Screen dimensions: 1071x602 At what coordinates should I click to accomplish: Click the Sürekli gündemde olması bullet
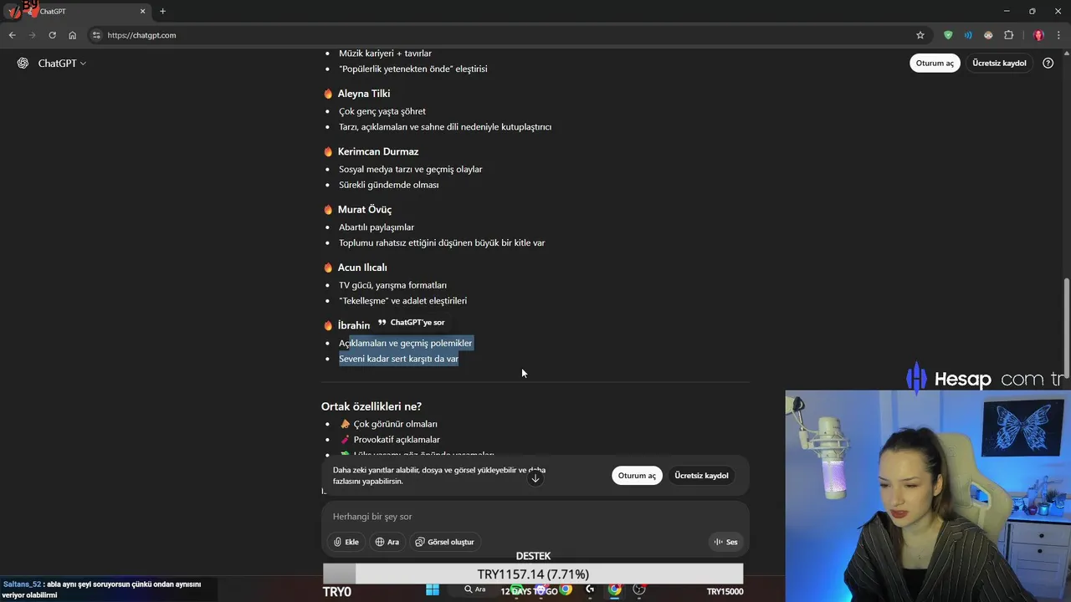pos(388,185)
